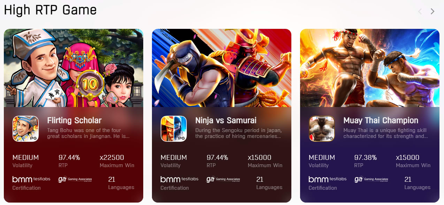Click the bmm testlabs logo on Muay Thai Champion card
444x205 pixels.
coord(328,179)
